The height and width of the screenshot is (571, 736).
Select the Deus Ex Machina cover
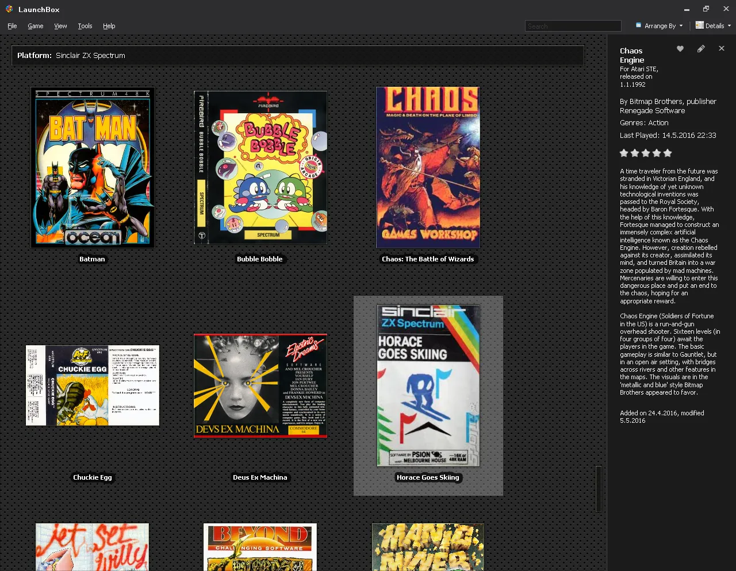point(260,385)
